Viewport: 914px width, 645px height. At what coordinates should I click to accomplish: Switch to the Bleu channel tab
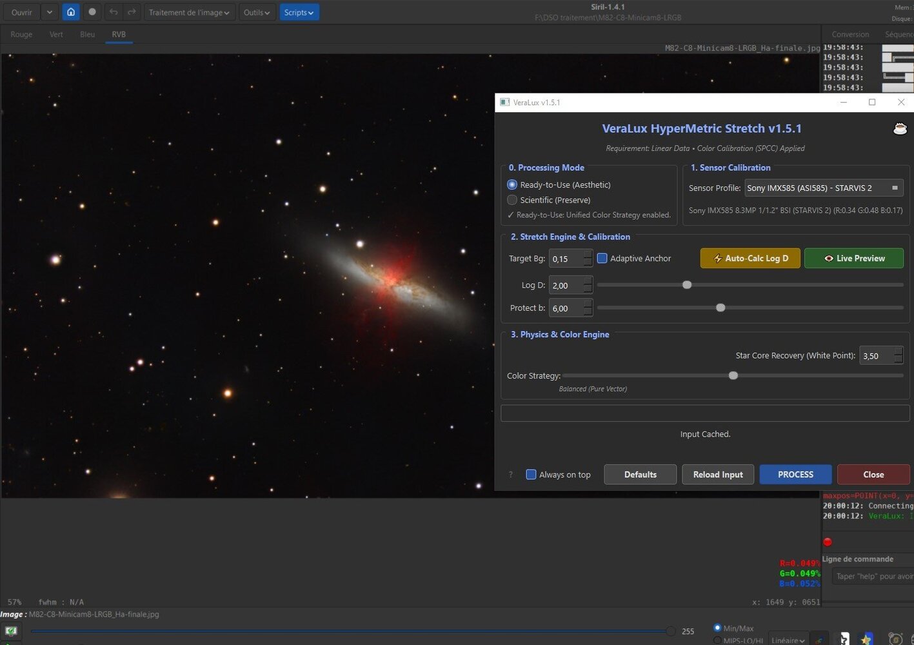click(x=87, y=35)
